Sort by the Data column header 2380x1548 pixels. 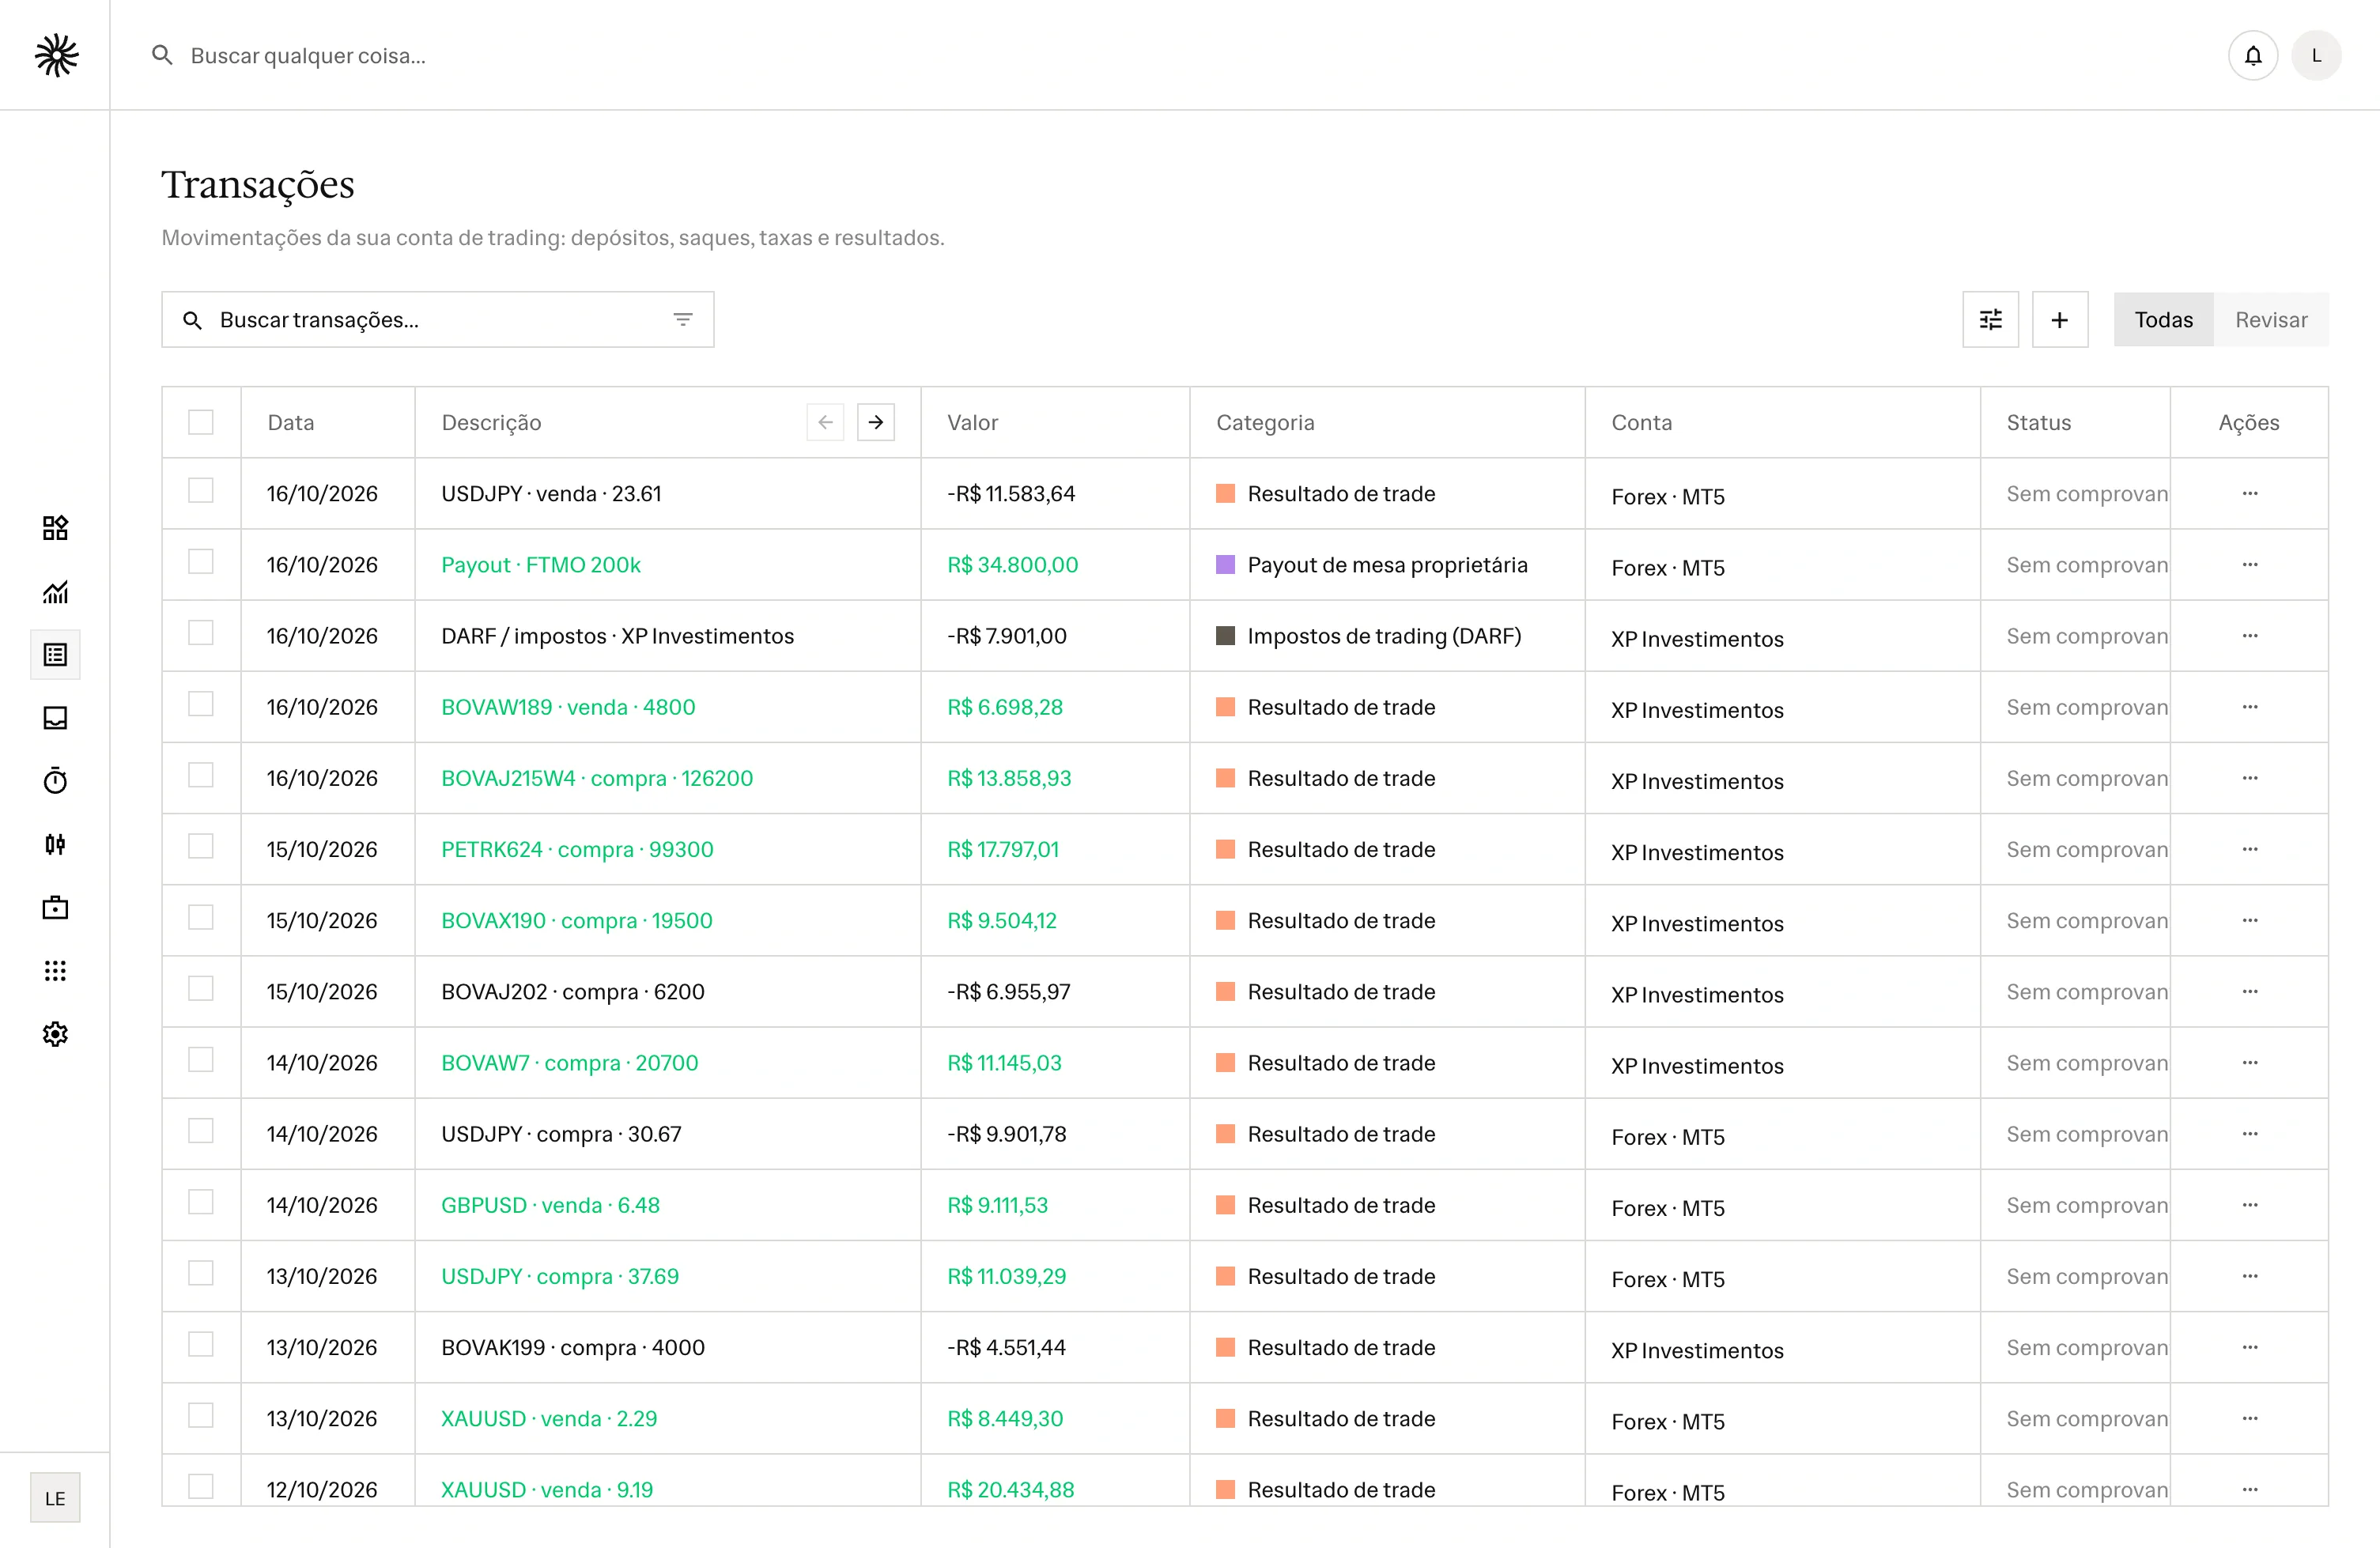290,422
